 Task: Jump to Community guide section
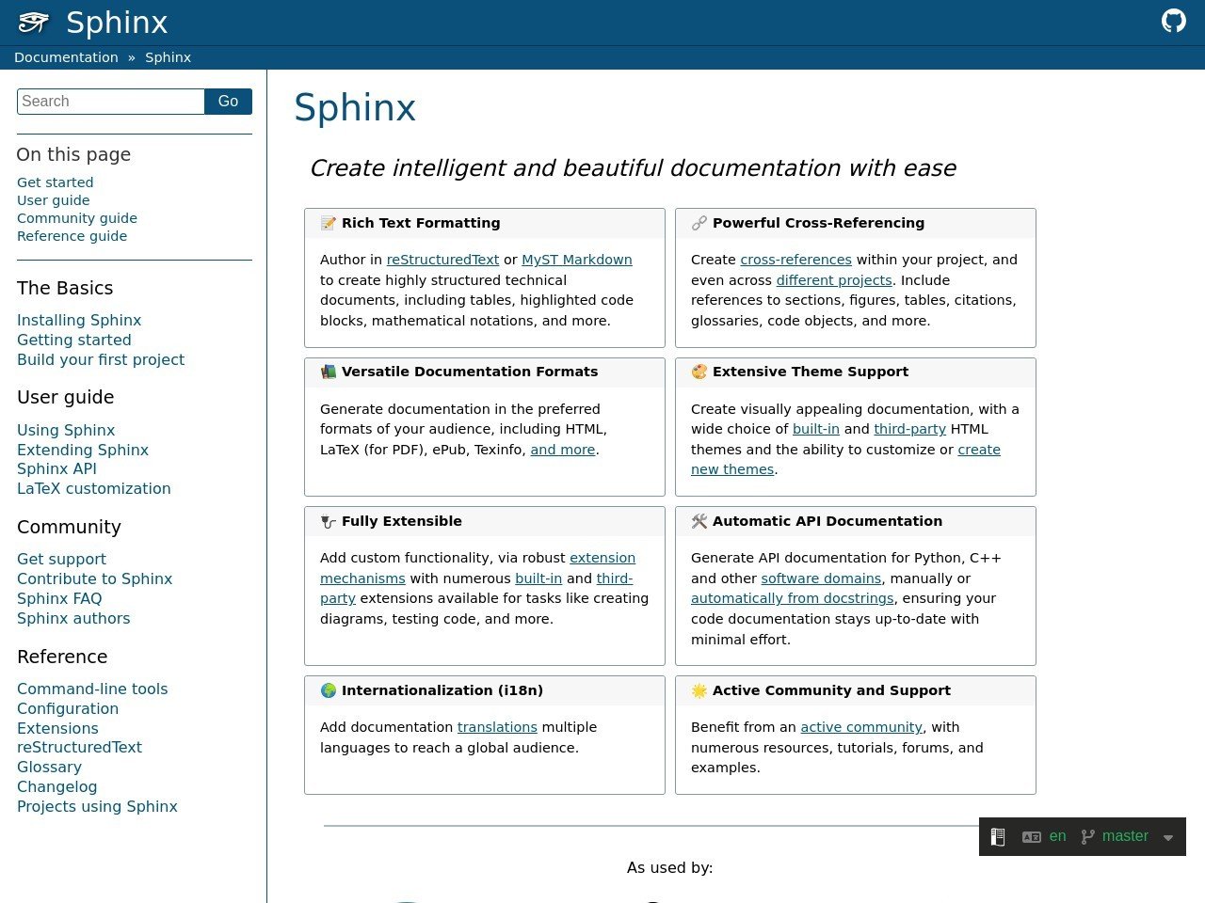[76, 218]
